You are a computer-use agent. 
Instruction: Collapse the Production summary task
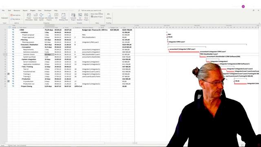[x=22, y=79]
